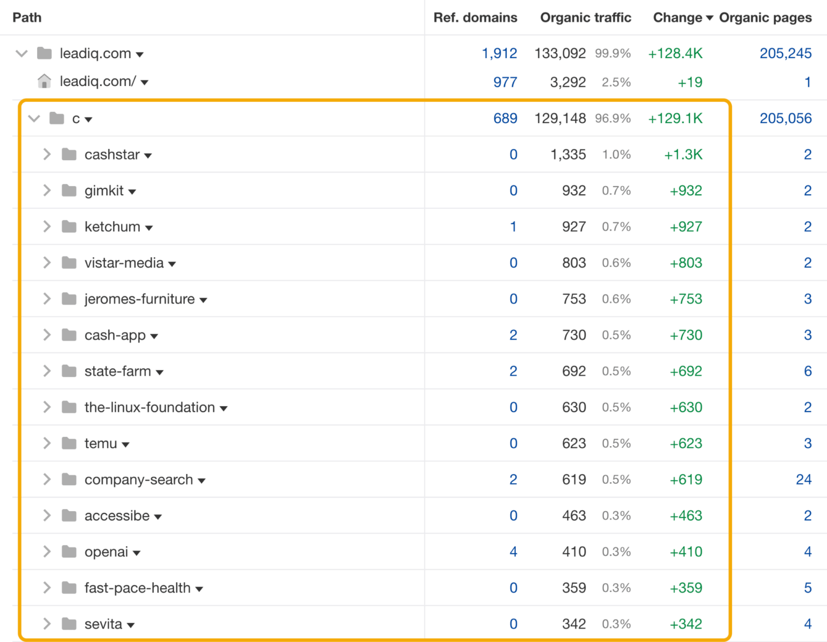Open the dropdown next to vistar-media
This screenshot has height=642, width=827.
pyautogui.click(x=172, y=263)
